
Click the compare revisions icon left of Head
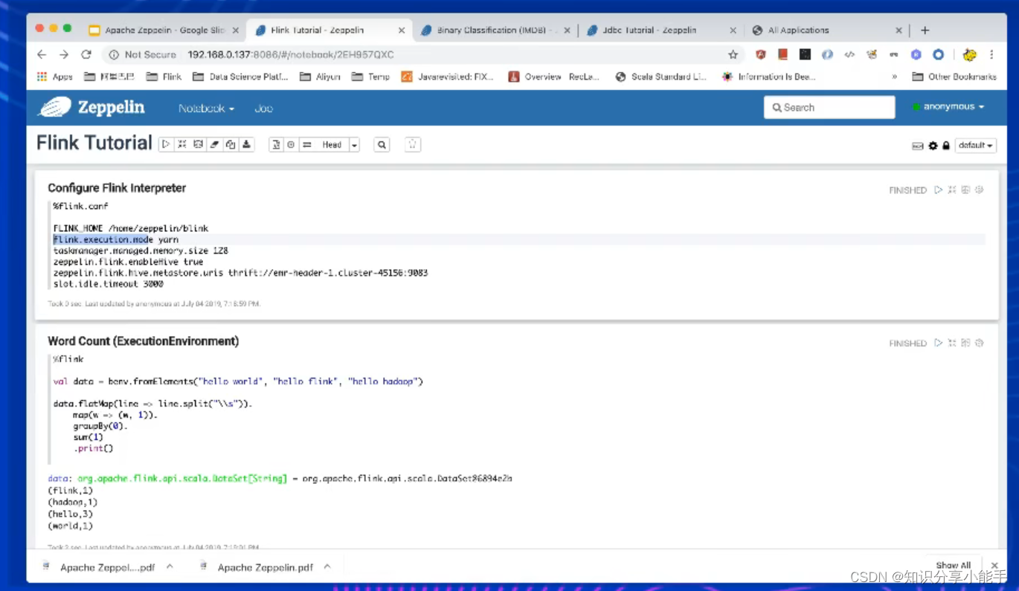coord(306,145)
